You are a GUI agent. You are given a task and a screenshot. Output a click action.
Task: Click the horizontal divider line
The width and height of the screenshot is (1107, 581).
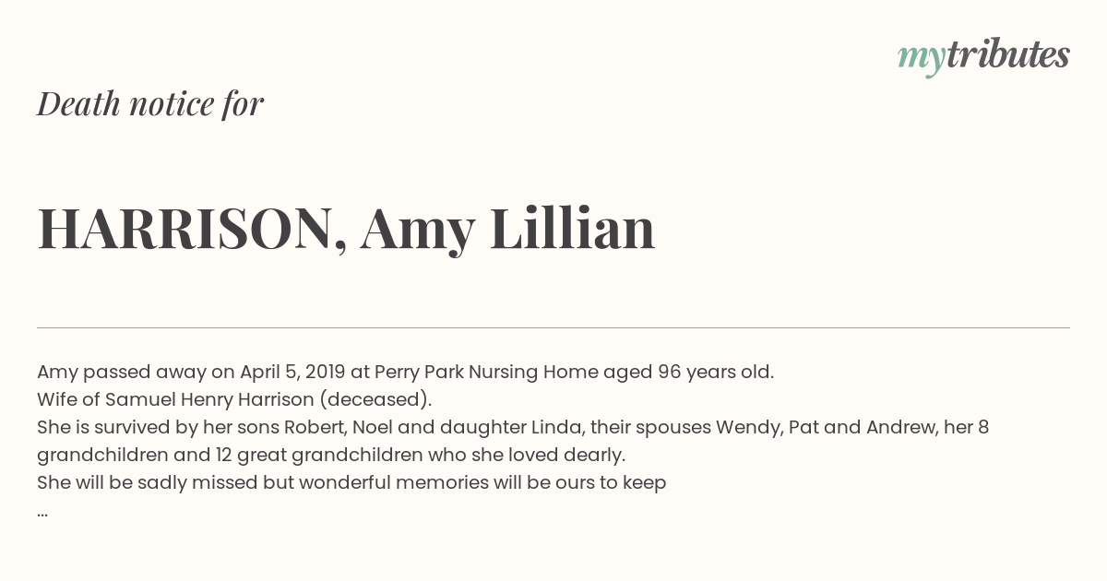pyautogui.click(x=553, y=327)
